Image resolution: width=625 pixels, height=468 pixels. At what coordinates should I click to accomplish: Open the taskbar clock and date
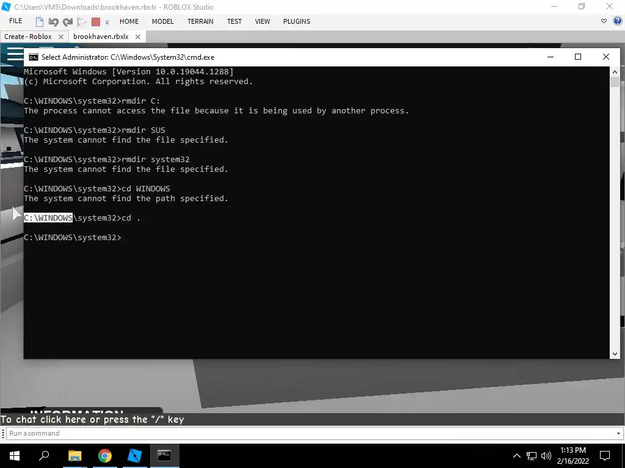coord(573,456)
